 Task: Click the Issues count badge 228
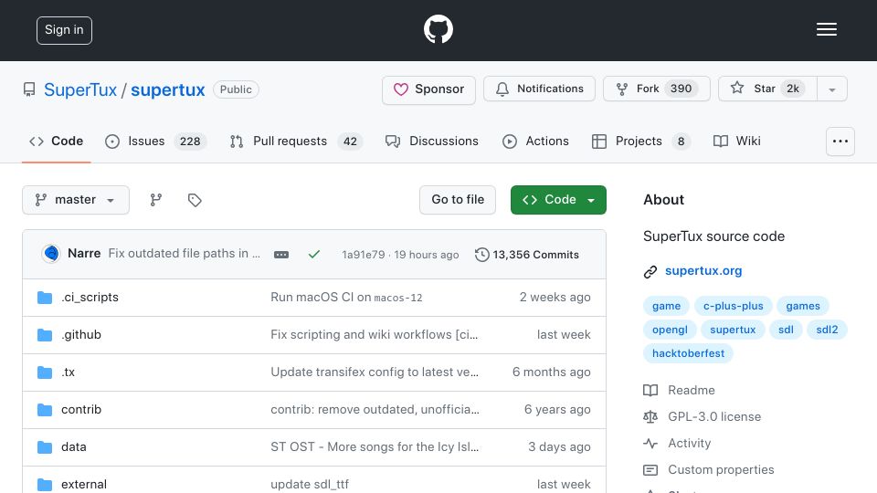(190, 142)
